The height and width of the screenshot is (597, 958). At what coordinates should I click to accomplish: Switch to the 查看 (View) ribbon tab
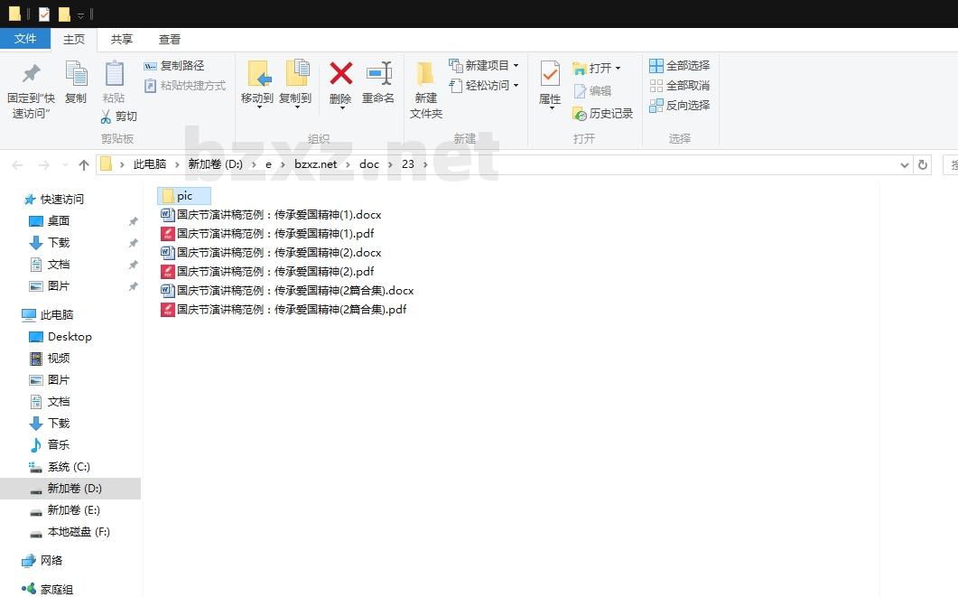[170, 39]
